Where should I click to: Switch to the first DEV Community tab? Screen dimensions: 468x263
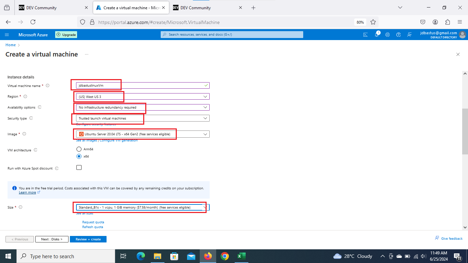coord(53,8)
